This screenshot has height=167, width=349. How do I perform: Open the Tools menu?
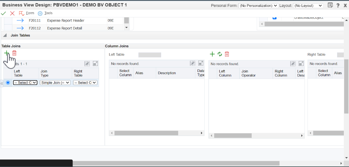point(48,13)
